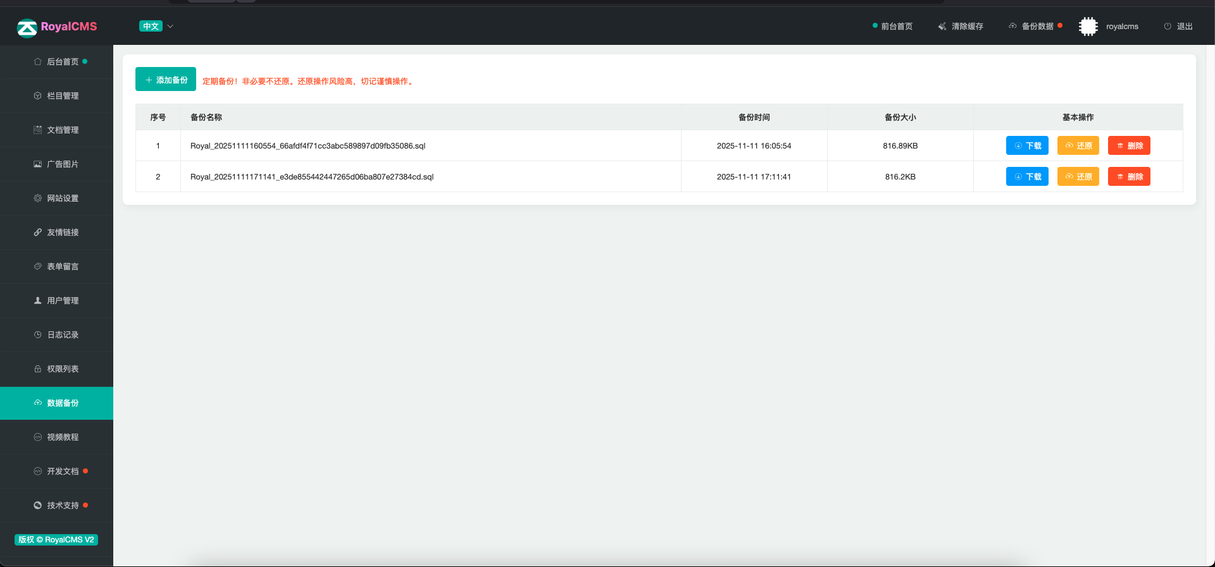
Task: Delete the first backup row
Action: pos(1129,146)
